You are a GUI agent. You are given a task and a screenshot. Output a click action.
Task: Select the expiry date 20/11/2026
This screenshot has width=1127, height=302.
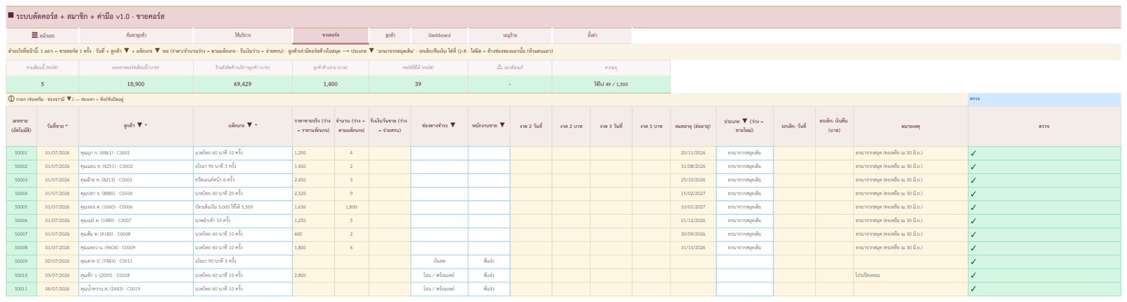[693, 152]
